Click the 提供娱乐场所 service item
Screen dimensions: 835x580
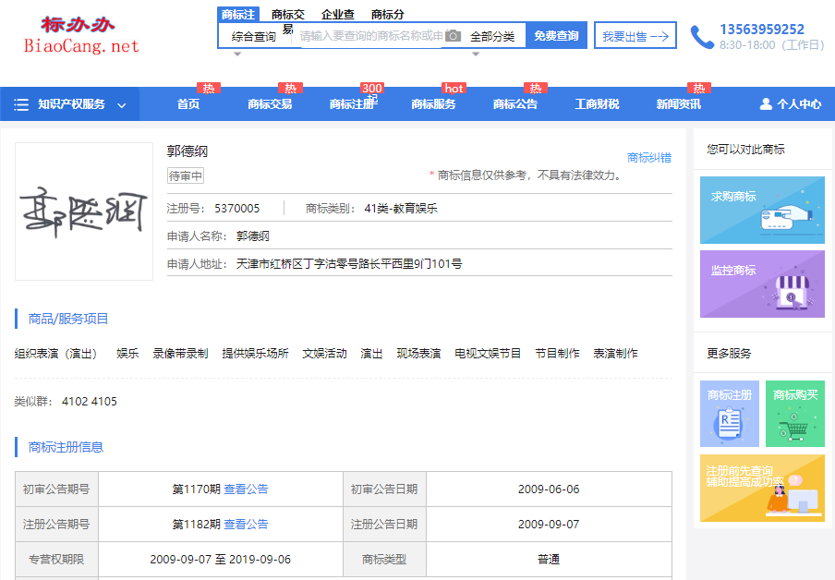255,354
